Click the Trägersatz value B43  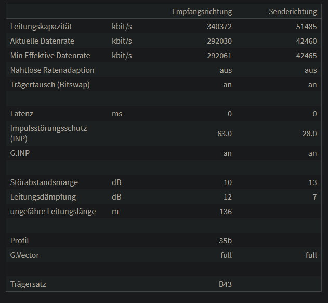[225, 284]
